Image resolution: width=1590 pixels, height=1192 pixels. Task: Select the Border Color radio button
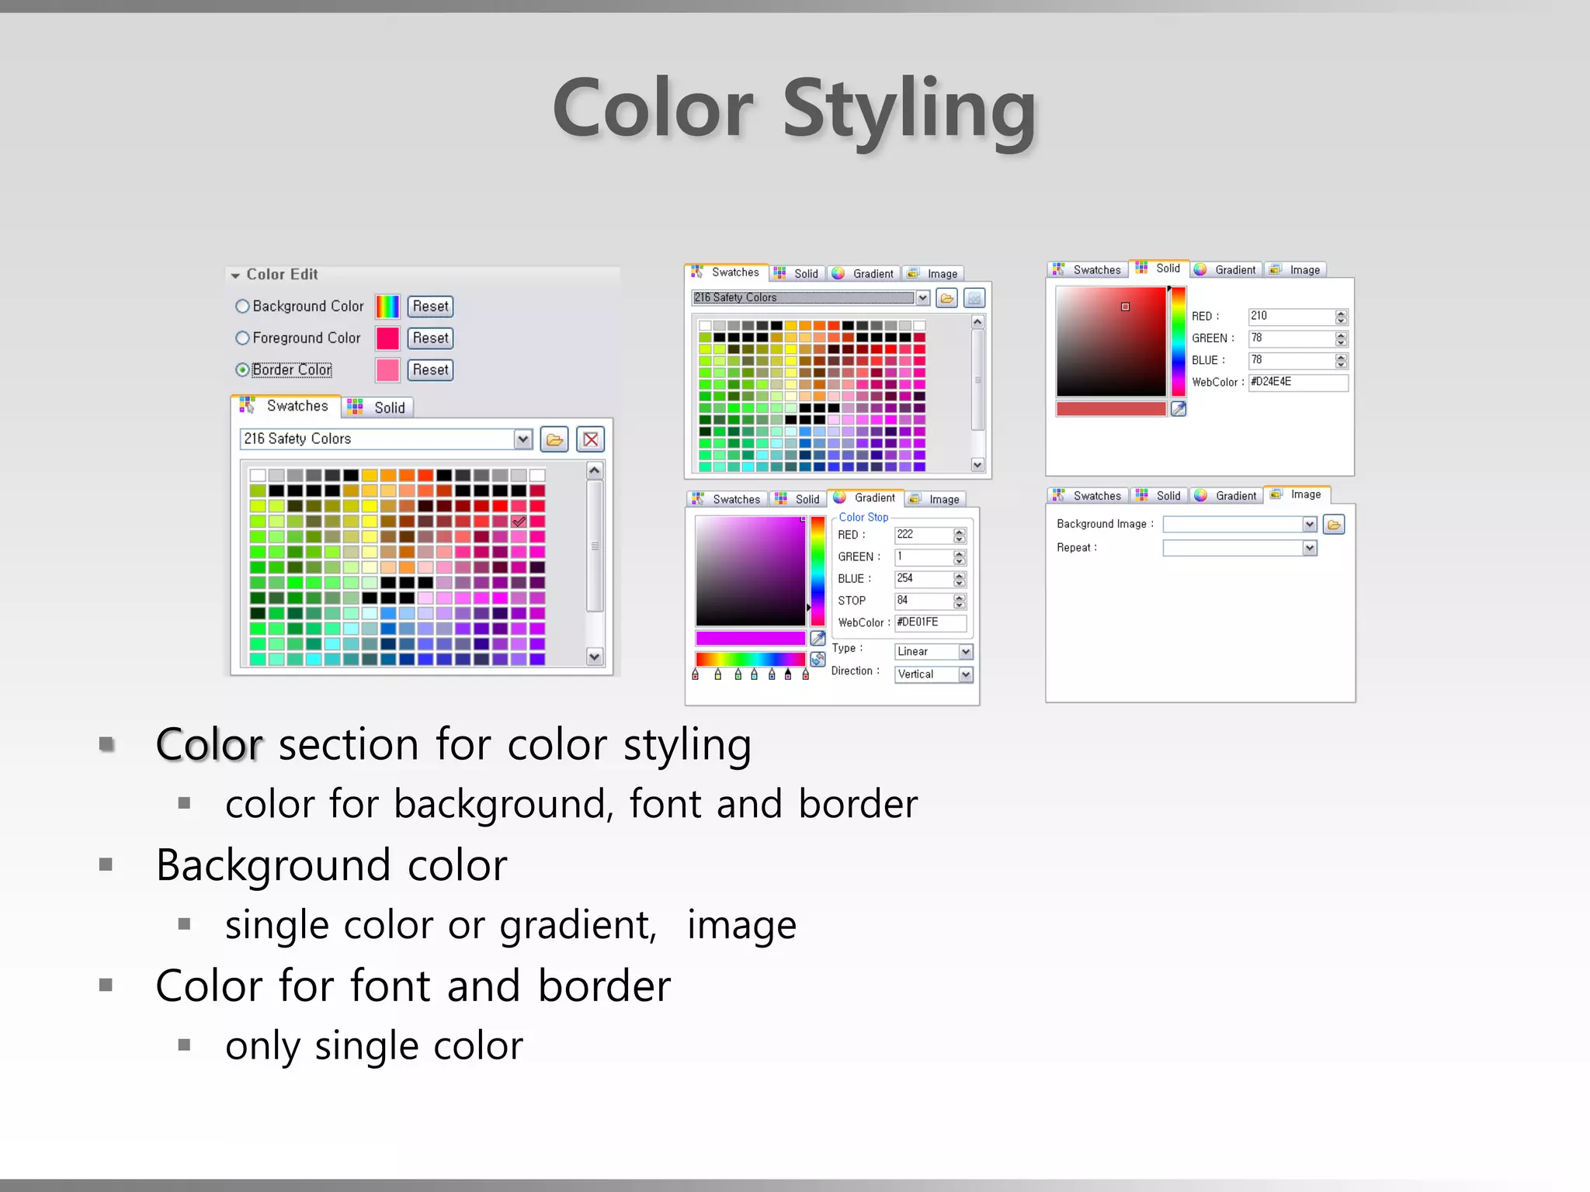242,370
